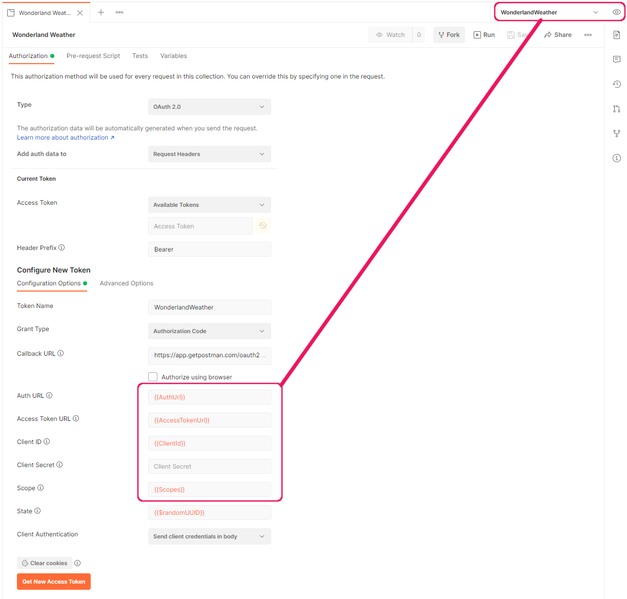
Task: Open a new request tab with the plus icon
Action: coord(100,12)
